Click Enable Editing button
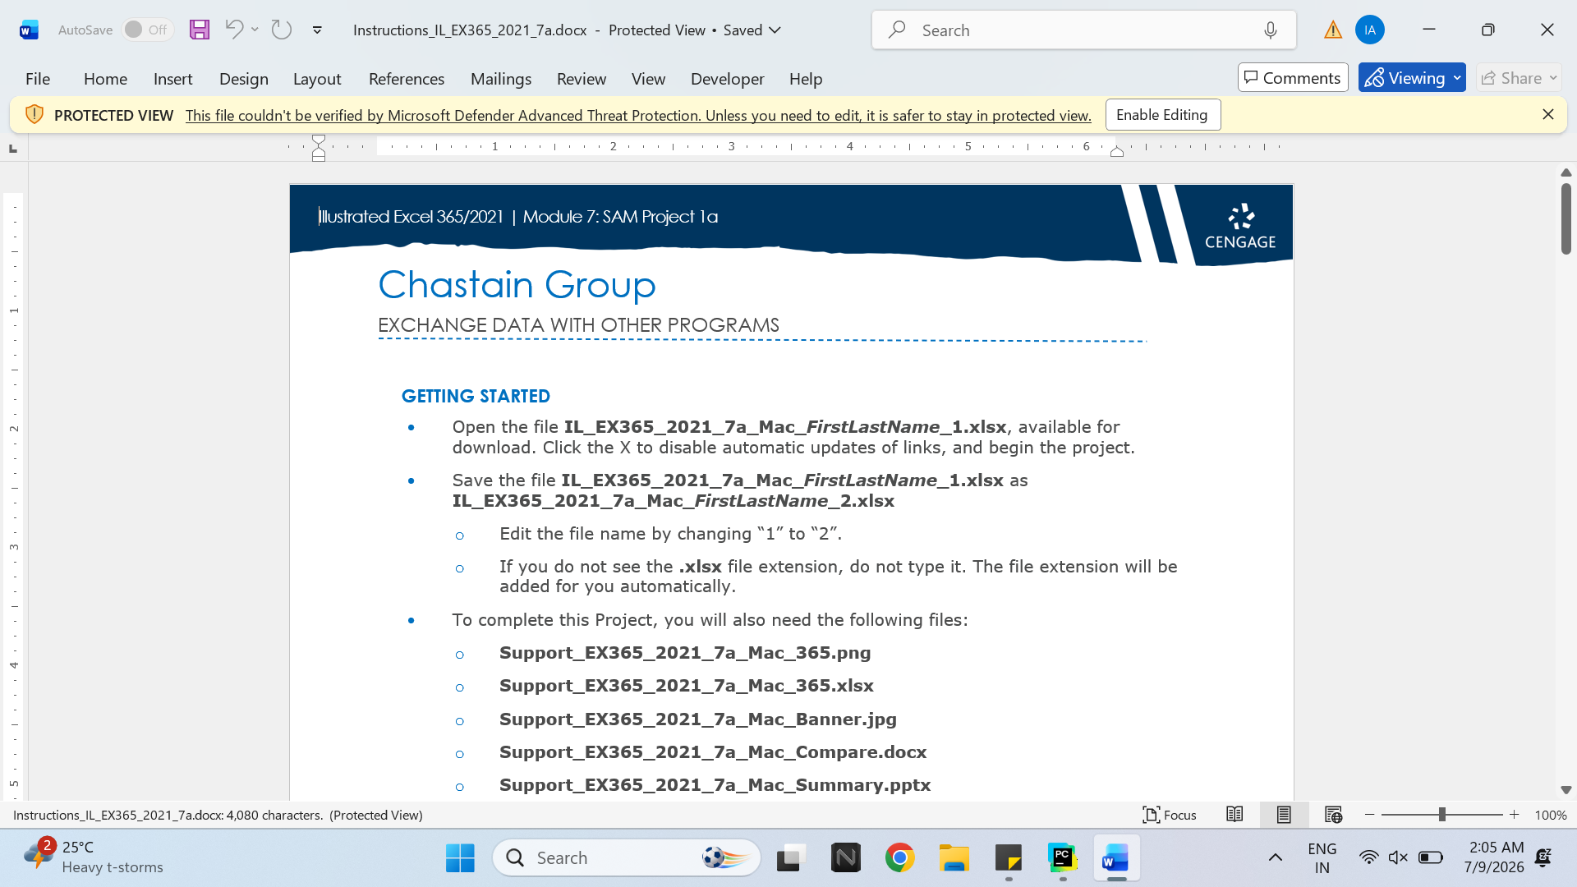 pos(1163,115)
